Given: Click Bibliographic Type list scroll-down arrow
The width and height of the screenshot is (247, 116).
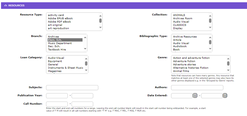Looking at the screenshot, I should tap(210, 49).
